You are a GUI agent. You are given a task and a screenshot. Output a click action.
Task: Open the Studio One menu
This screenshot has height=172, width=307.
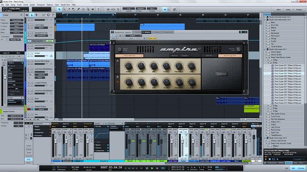tap(65, 5)
